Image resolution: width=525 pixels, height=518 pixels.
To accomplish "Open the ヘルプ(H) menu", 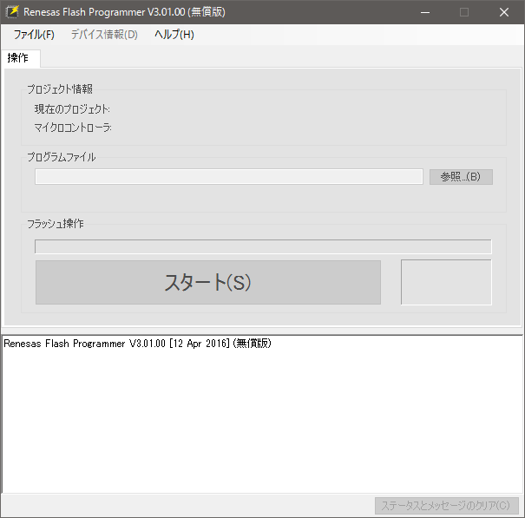I will click(174, 35).
